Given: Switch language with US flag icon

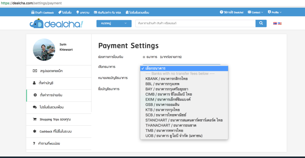Looking at the screenshot, I should (280, 24).
